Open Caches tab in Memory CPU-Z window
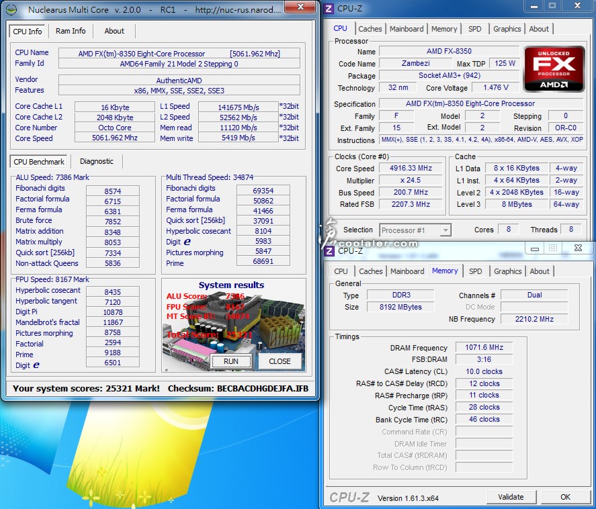Image resolution: width=596 pixels, height=509 pixels. point(371,271)
